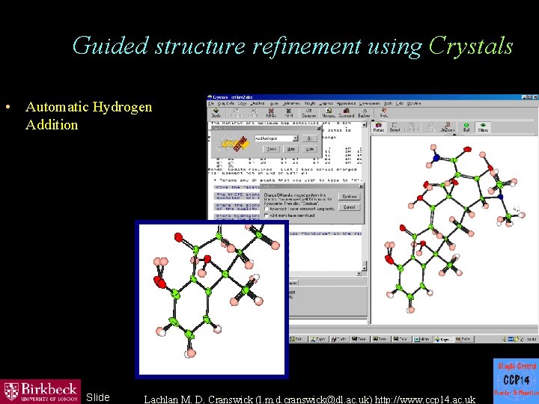The width and height of the screenshot is (539, 404).
Task: Click the Help button in Refine dialog
Action: pos(291,149)
